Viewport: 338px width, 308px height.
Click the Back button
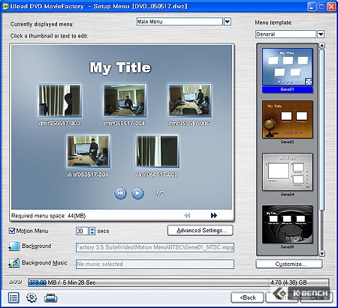tap(247, 298)
